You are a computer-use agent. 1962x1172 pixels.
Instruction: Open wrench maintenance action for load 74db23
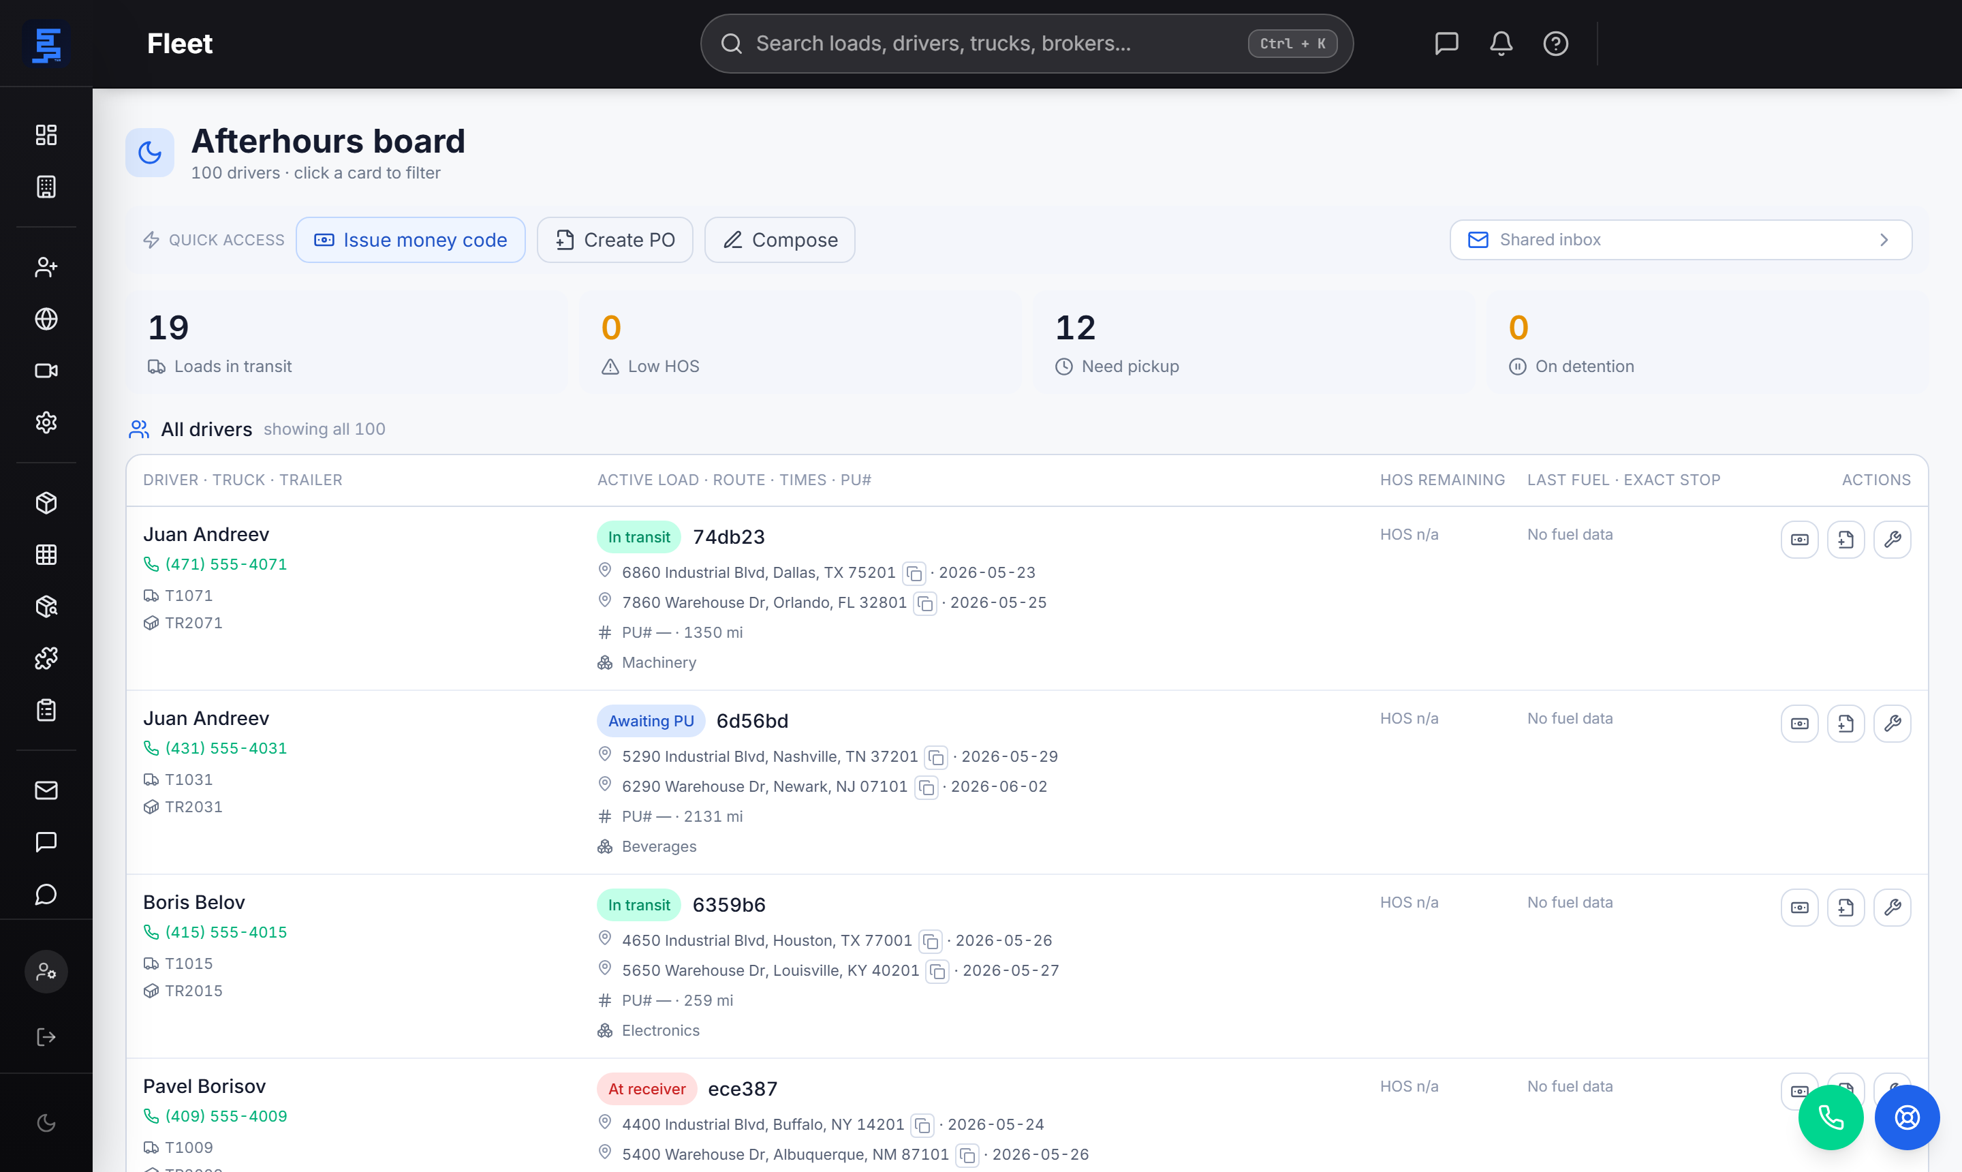click(1893, 540)
